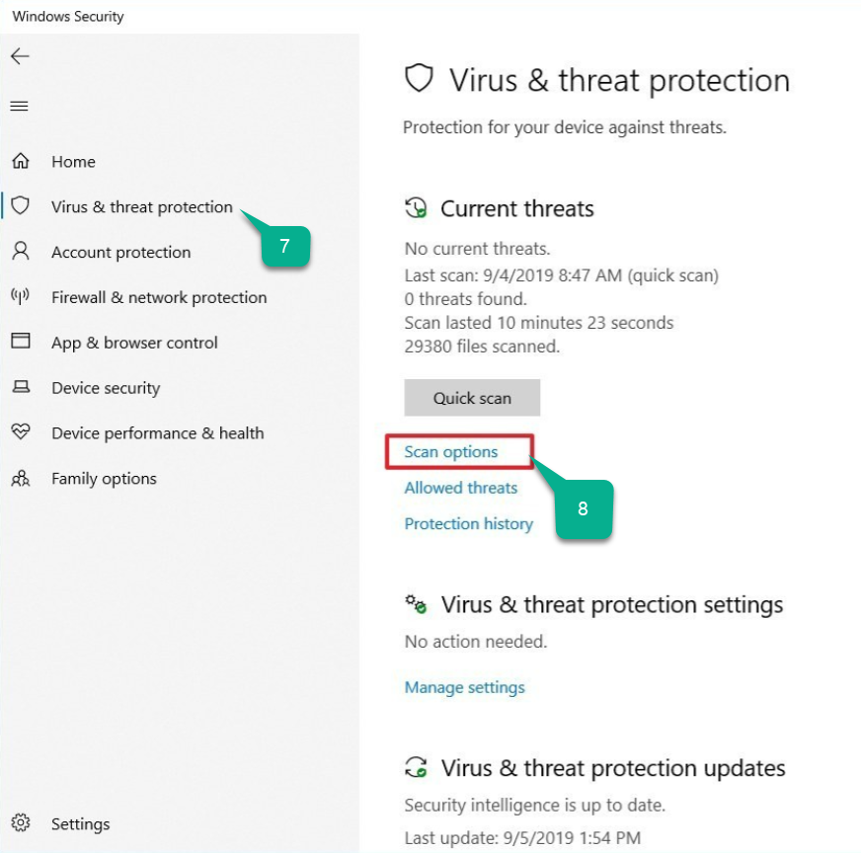The height and width of the screenshot is (853, 861).
Task: Click the App & browser control window icon
Action: click(21, 341)
